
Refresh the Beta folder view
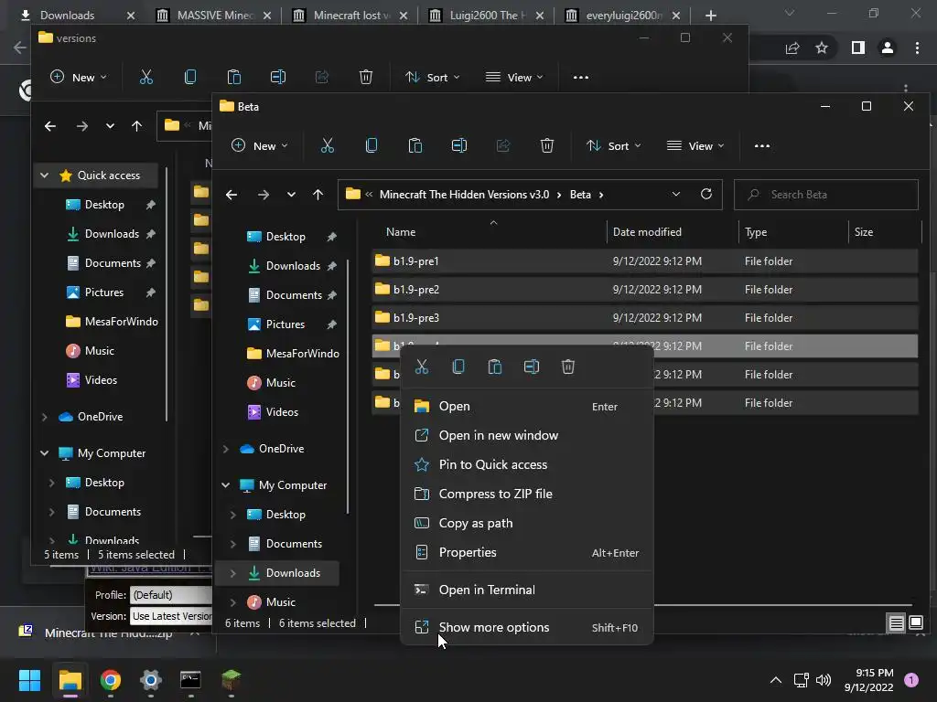(706, 194)
